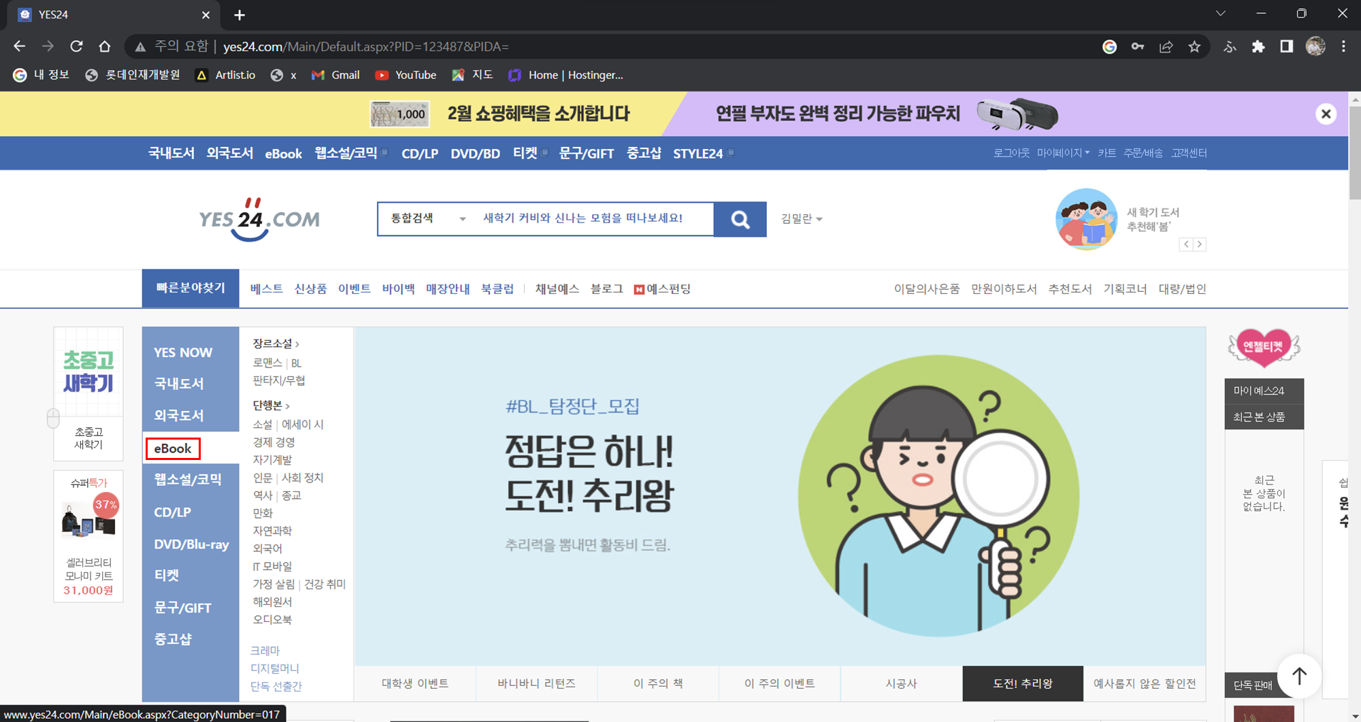Screen dimensions: 1361x722
Task: Open the 베스트 link
Action: pos(266,289)
